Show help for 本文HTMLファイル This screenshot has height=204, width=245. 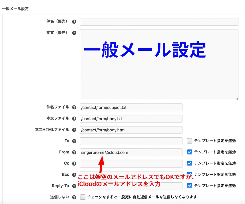click(74, 130)
